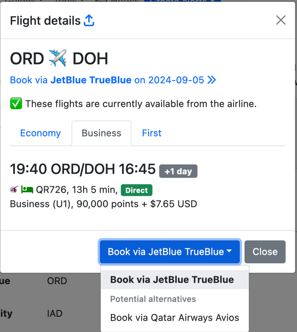This screenshot has width=297, height=332.
Task: Click the Qatar Airways logo icon
Action: tap(14, 190)
